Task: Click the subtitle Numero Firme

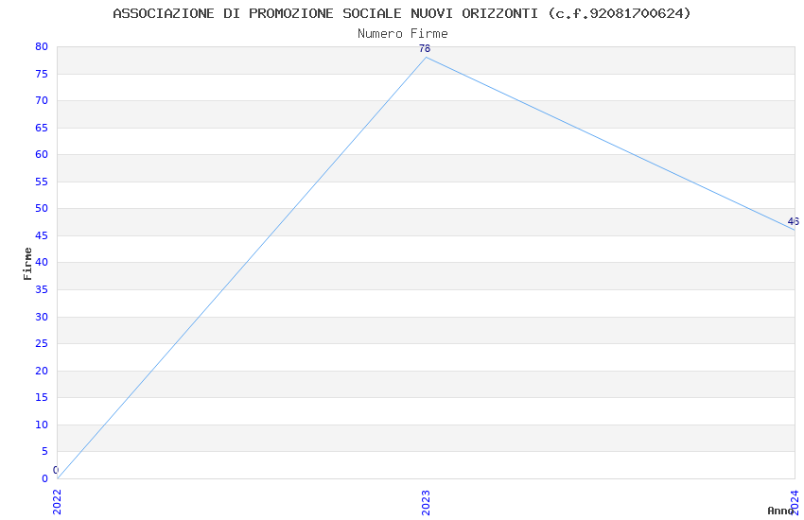Action: (x=403, y=34)
